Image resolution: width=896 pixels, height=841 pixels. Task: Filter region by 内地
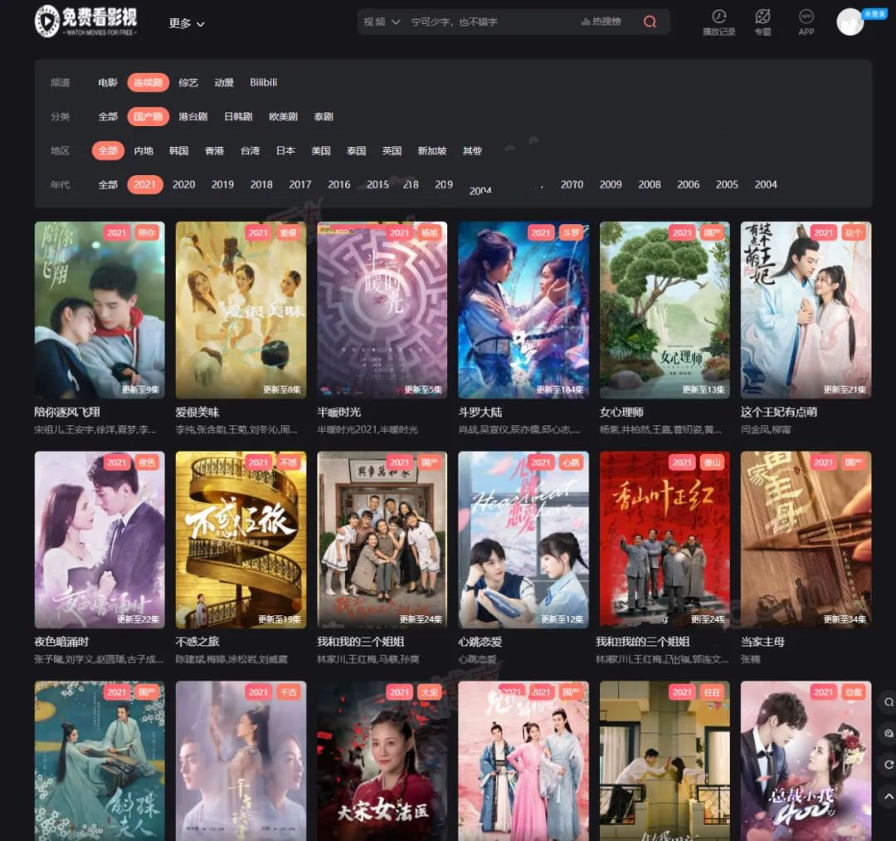(144, 151)
